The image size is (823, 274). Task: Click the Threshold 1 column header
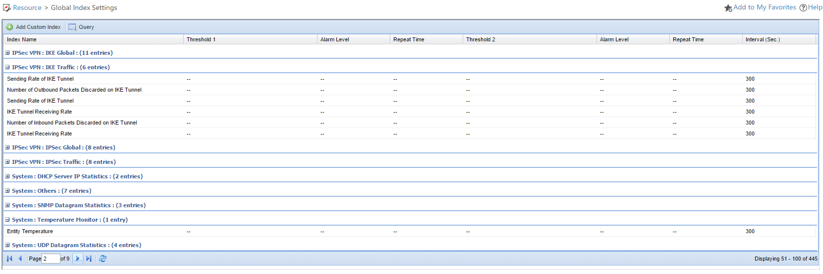[201, 39]
